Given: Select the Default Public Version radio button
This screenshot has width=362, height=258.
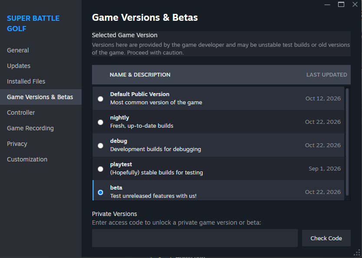Looking at the screenshot, I should tap(100, 99).
